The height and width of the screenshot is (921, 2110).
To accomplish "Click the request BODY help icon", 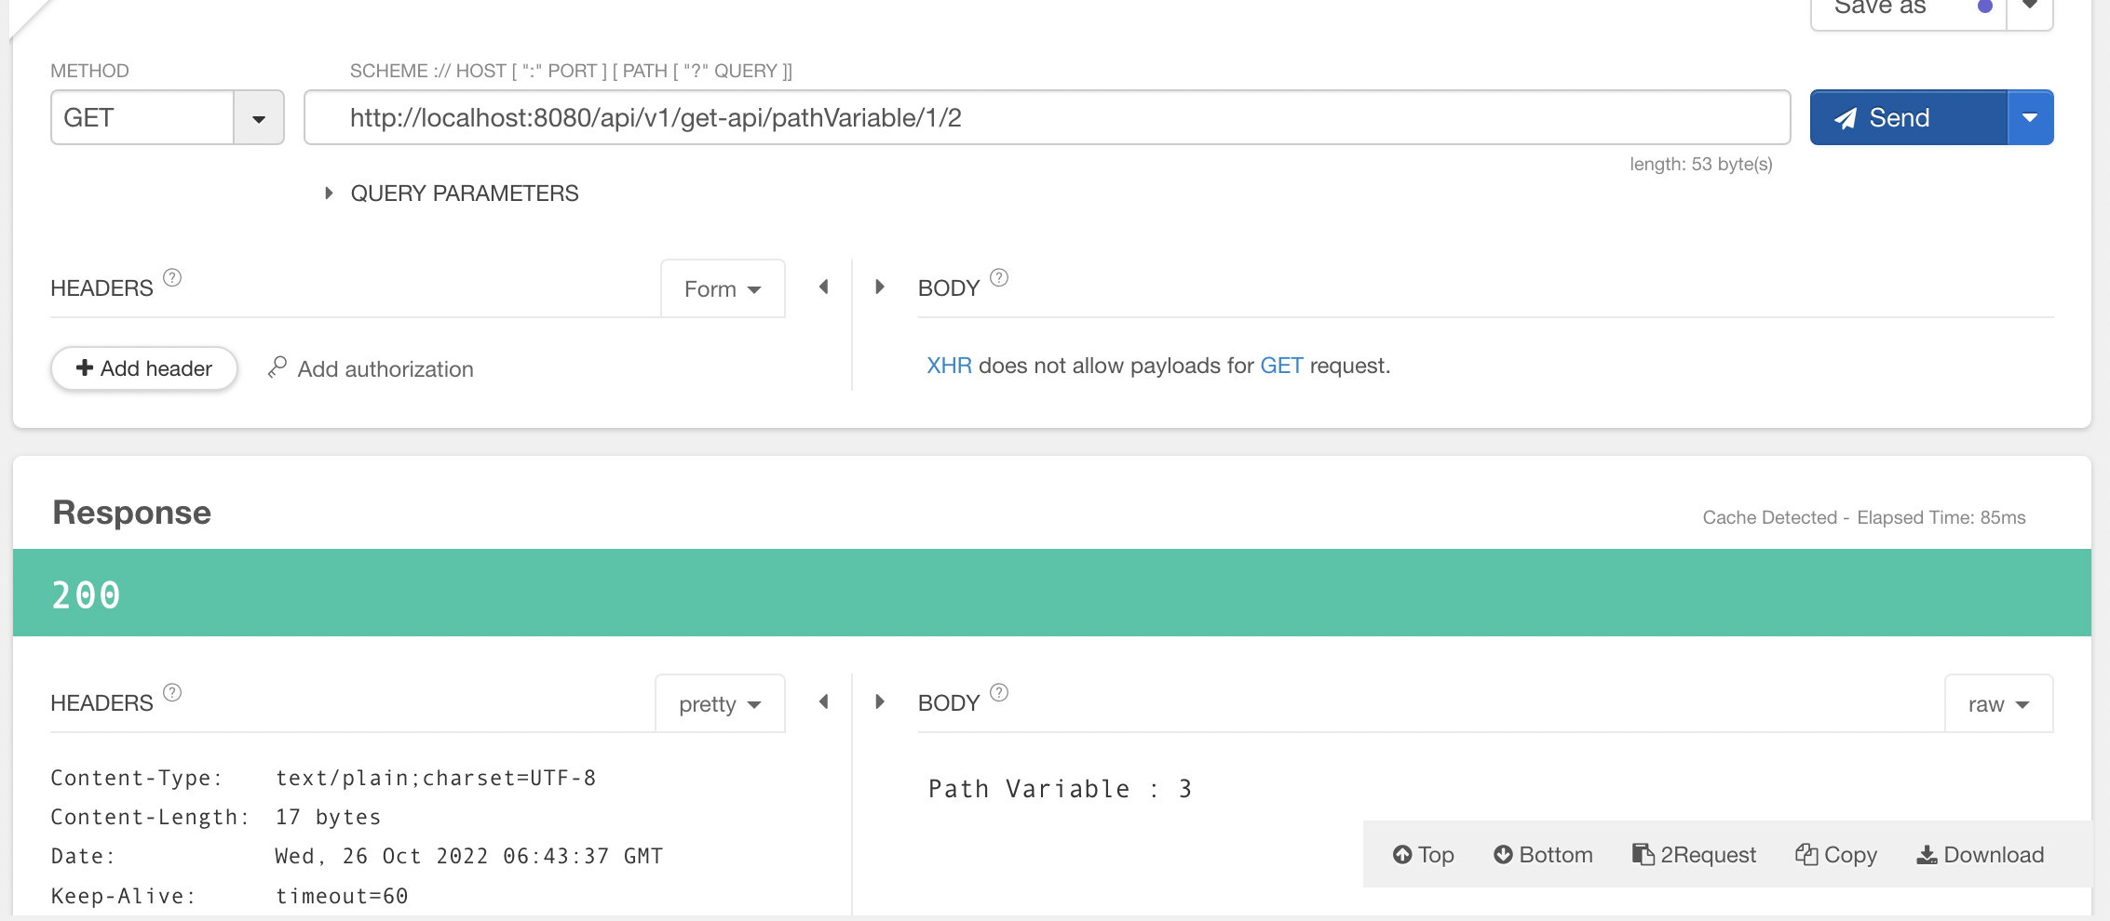I will [x=999, y=278].
